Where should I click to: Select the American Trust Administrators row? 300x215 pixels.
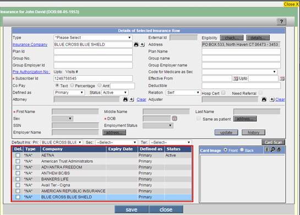tap(102, 161)
